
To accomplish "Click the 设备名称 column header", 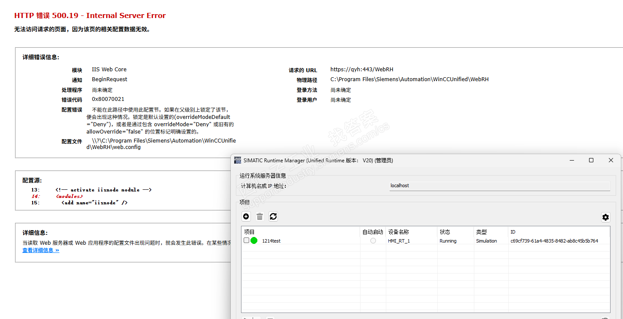I will tap(412, 232).
